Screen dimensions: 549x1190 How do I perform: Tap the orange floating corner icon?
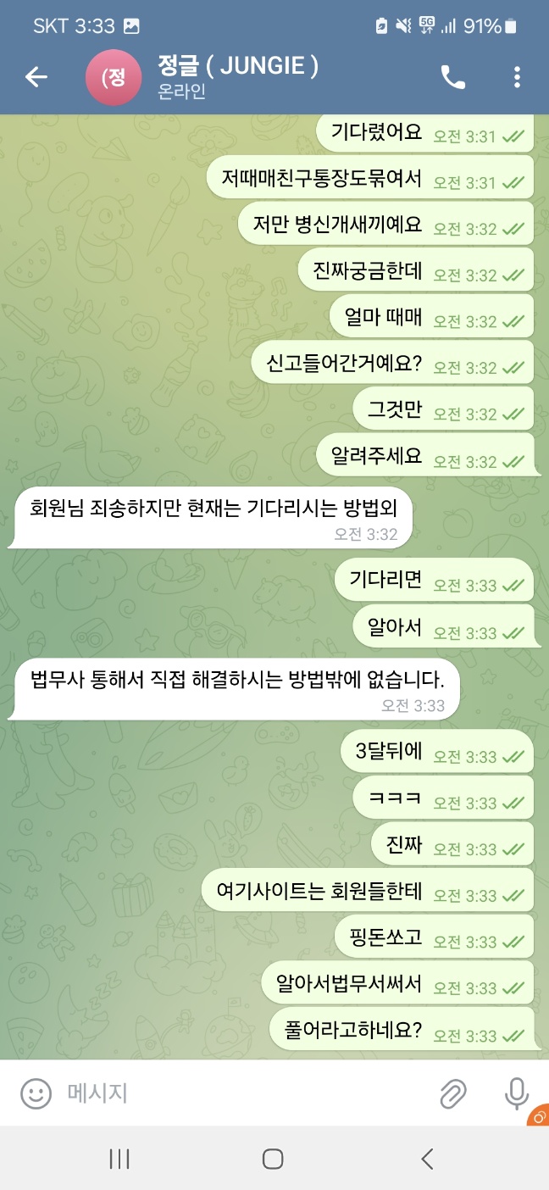click(x=538, y=1115)
